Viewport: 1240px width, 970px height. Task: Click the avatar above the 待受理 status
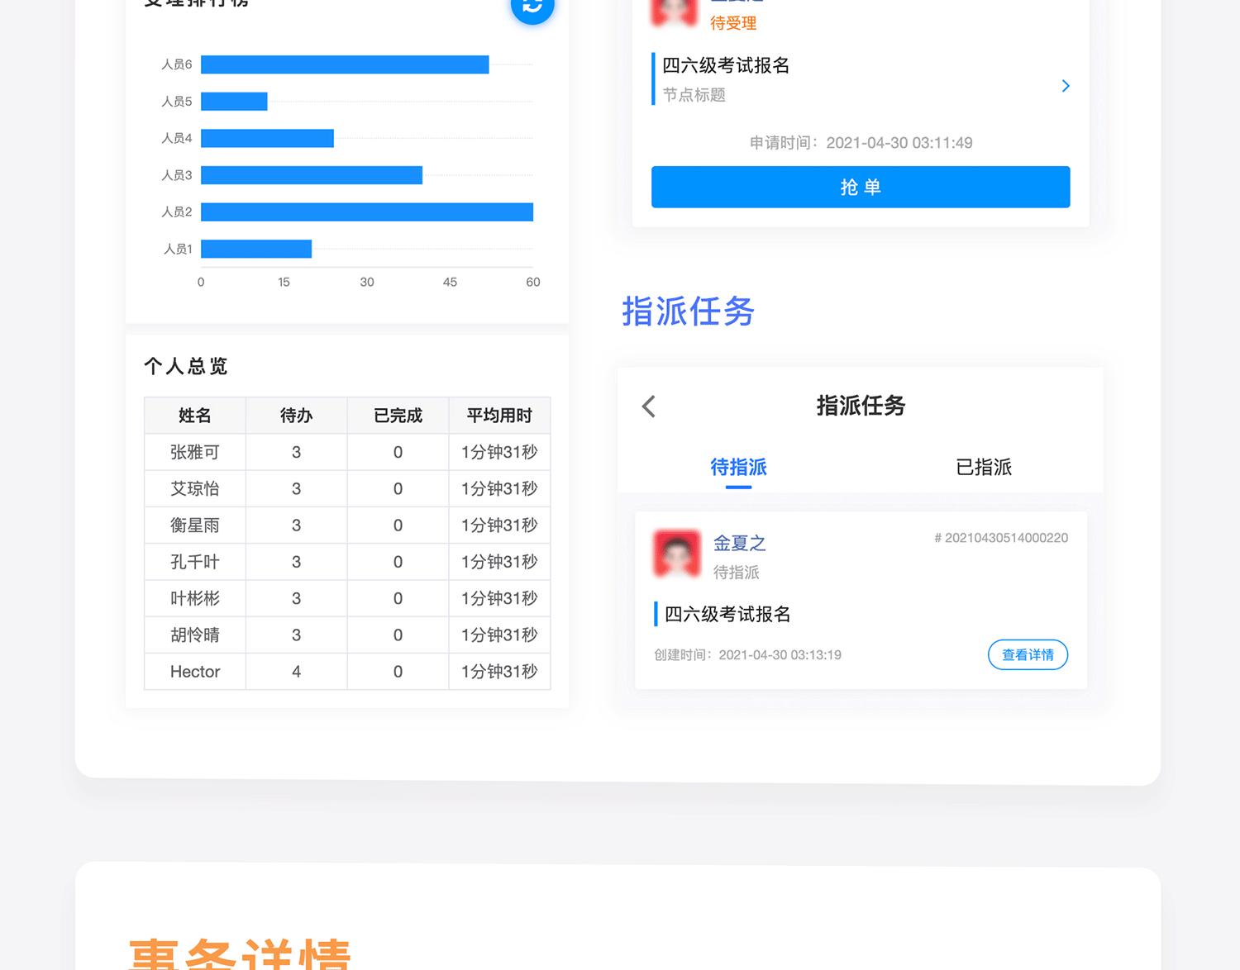675,10
